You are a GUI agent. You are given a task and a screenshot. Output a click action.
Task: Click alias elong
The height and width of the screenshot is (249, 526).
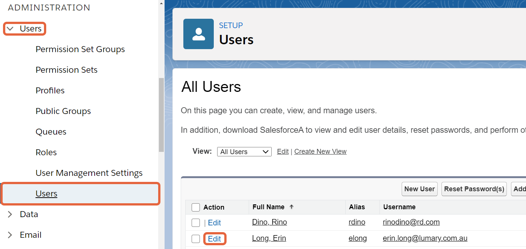pos(358,238)
